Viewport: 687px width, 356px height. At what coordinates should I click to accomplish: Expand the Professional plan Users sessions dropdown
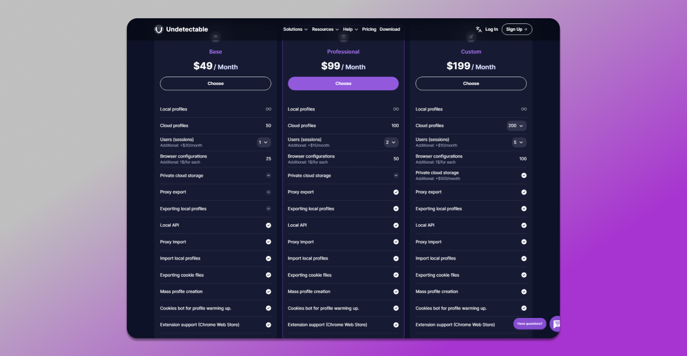pos(391,142)
